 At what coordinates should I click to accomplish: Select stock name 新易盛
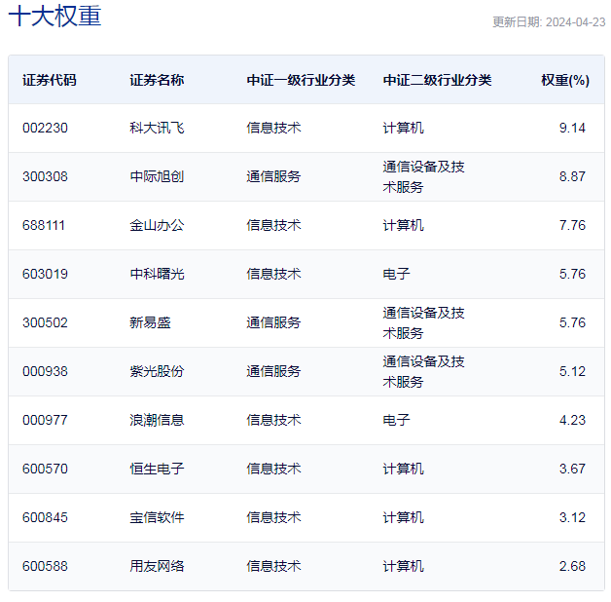[x=150, y=322]
